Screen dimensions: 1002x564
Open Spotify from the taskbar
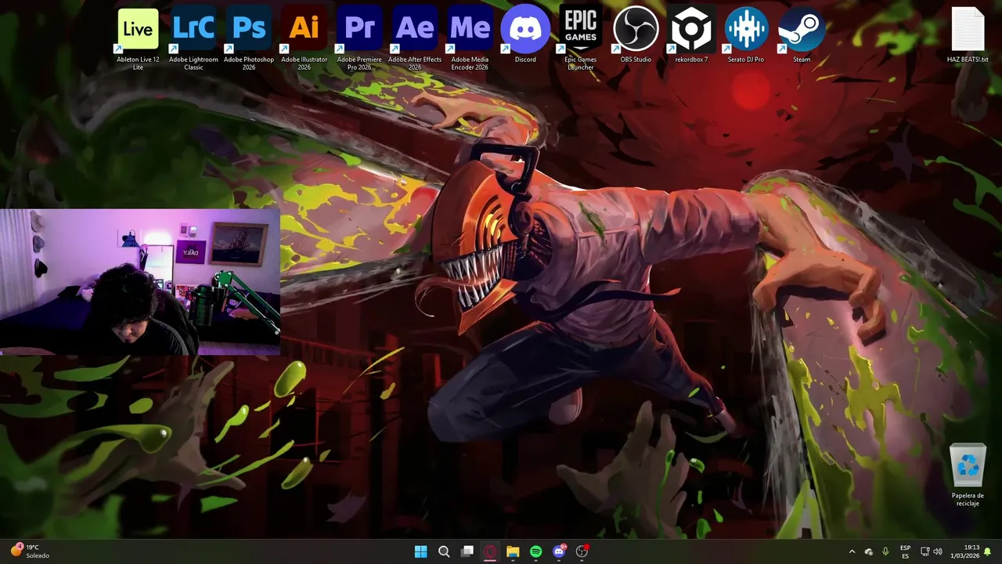coord(535,551)
